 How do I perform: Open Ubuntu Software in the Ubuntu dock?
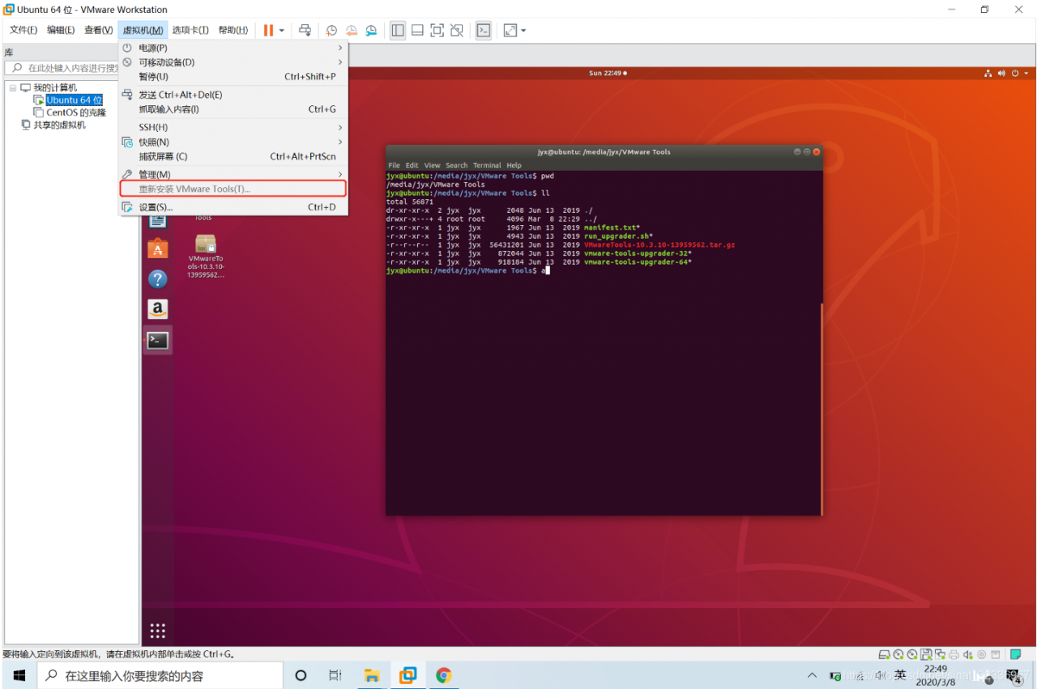click(x=158, y=249)
